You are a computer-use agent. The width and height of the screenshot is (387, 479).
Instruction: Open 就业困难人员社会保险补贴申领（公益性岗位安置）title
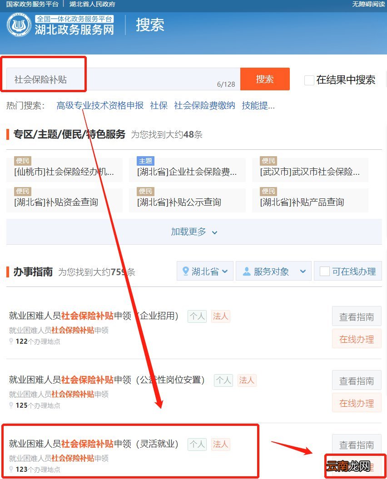click(107, 380)
